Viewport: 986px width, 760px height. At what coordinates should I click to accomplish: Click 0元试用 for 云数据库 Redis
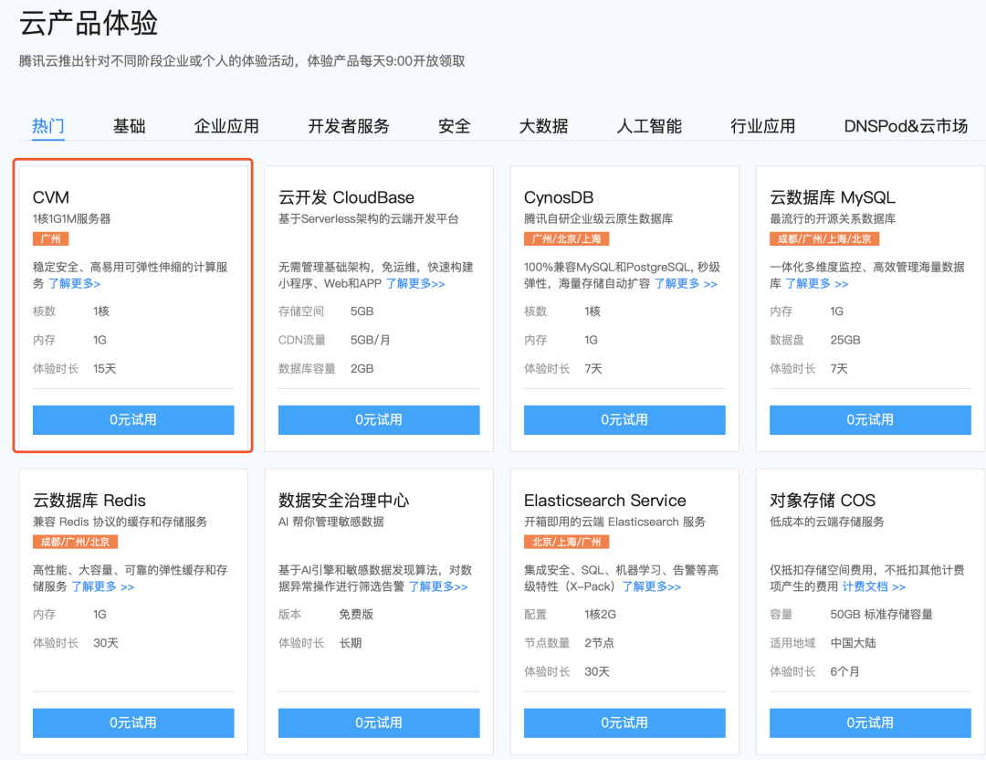(x=133, y=723)
